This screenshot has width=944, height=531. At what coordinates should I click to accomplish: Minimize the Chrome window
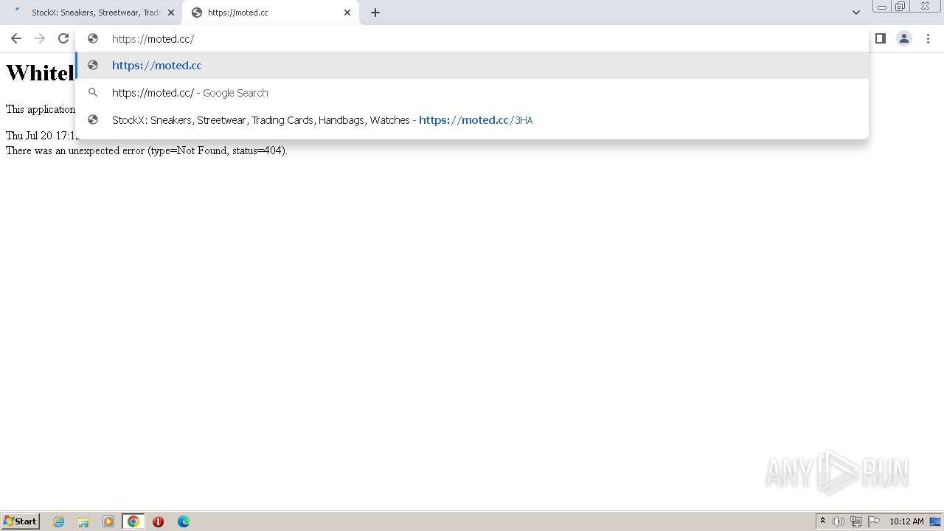point(882,6)
